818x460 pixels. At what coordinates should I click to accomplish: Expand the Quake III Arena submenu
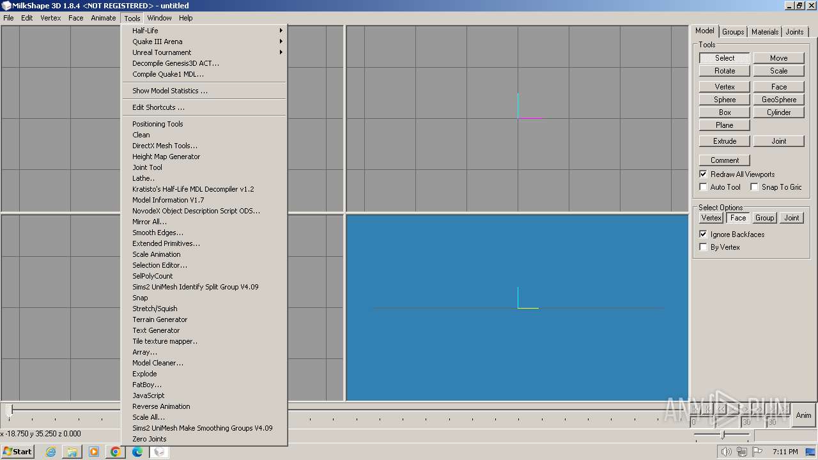point(204,42)
